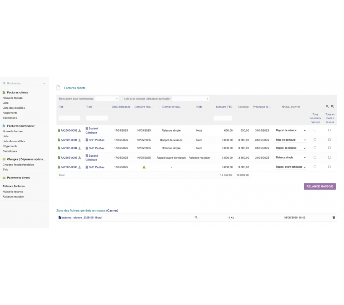This screenshot has width=344, height=305.
Task: Tick the courrier checkbox for FA2505-0002
Action: coord(315,130)
